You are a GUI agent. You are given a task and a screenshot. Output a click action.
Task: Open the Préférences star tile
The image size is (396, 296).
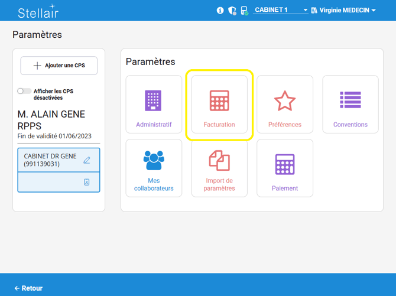point(285,104)
